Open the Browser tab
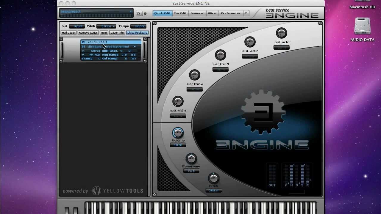The width and height of the screenshot is (381, 214). click(197, 13)
